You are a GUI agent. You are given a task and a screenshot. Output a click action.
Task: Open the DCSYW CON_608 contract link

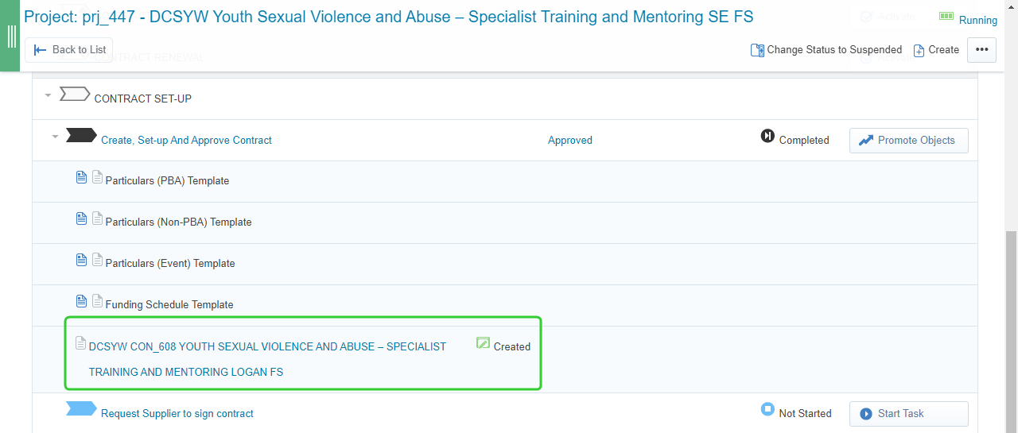[267, 359]
